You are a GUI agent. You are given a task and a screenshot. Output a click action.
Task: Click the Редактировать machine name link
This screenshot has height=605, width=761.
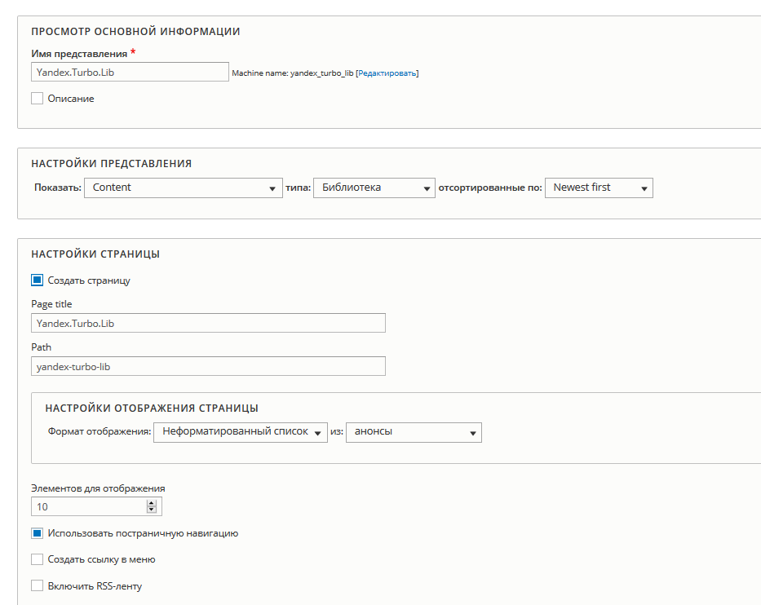click(x=387, y=73)
